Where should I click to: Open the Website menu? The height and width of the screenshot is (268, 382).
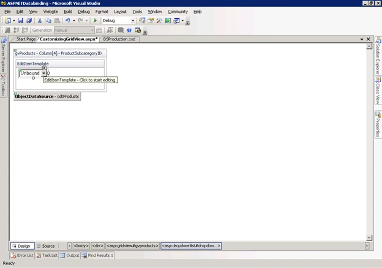[x=50, y=12]
